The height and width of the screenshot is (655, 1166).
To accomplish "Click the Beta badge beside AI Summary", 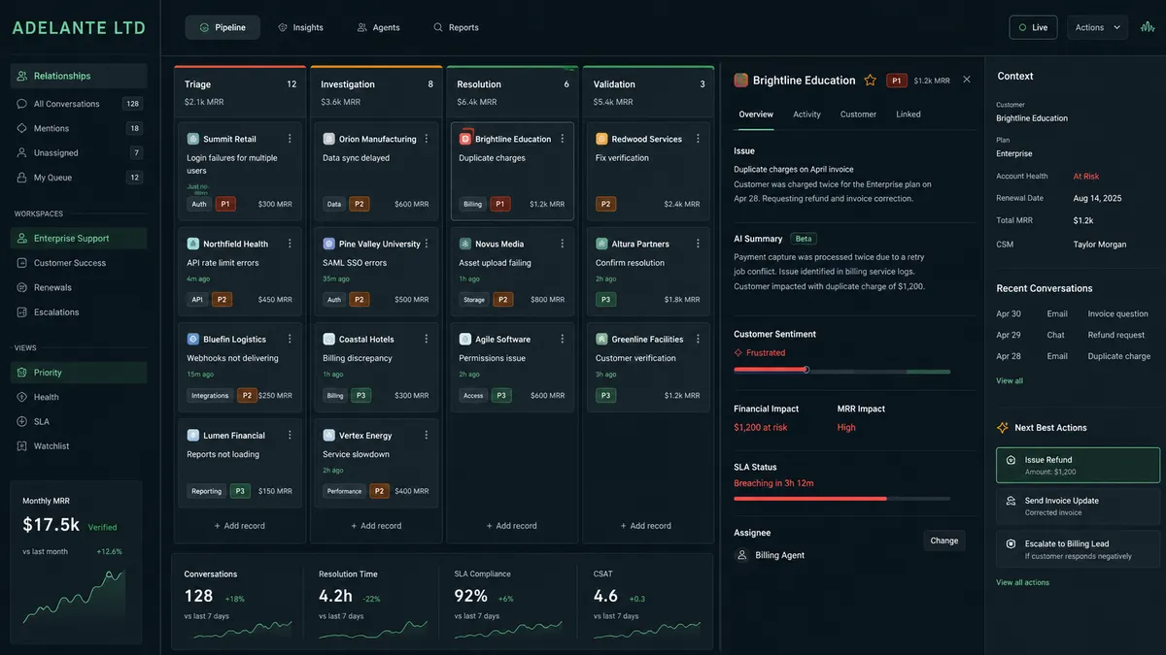I will 803,239.
